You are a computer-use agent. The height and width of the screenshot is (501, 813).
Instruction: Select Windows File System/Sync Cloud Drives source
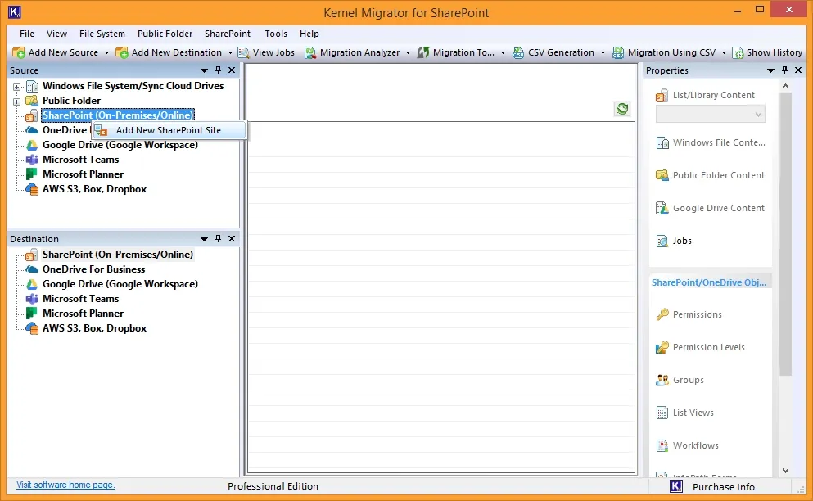133,86
